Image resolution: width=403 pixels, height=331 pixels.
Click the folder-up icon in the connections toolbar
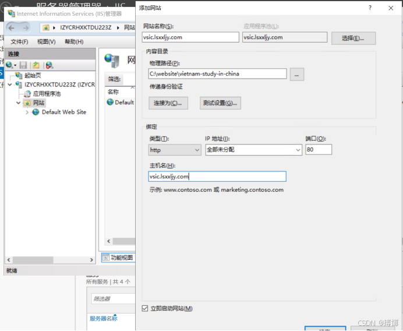(36, 65)
